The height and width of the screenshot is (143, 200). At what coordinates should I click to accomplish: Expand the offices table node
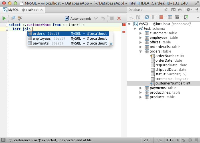(141, 42)
